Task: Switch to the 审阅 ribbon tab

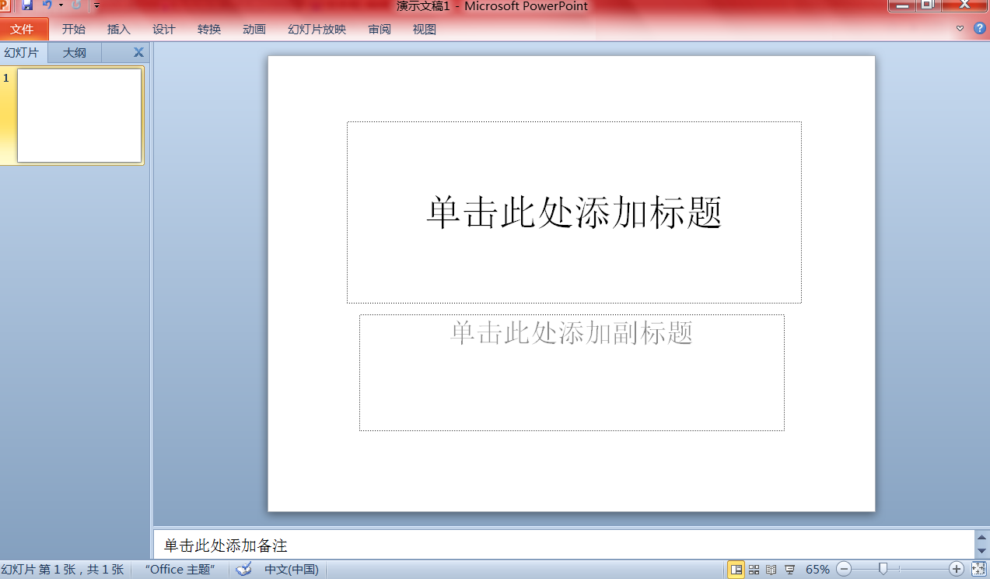Action: pyautogui.click(x=380, y=30)
